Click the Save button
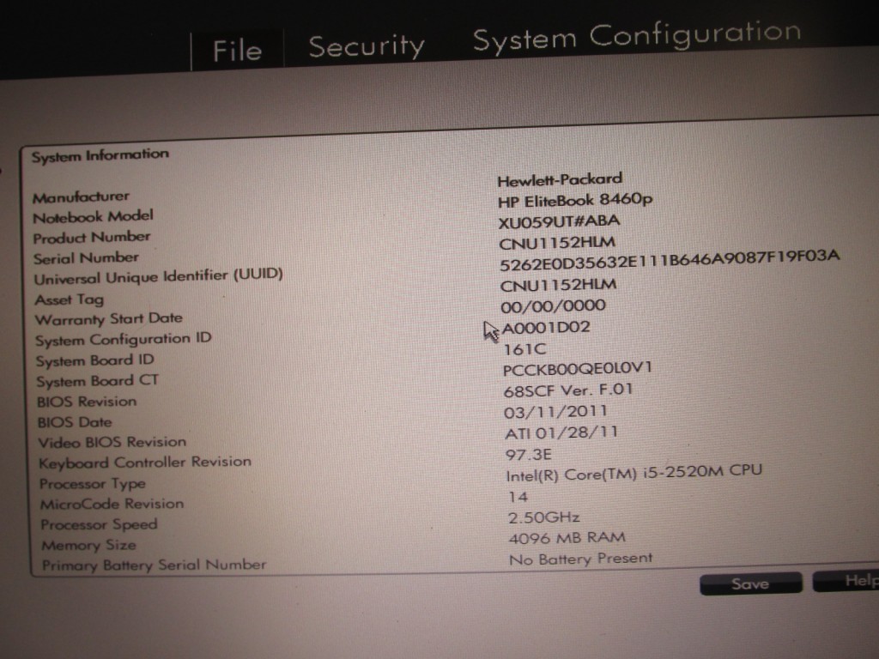The width and height of the screenshot is (879, 659). click(750, 583)
